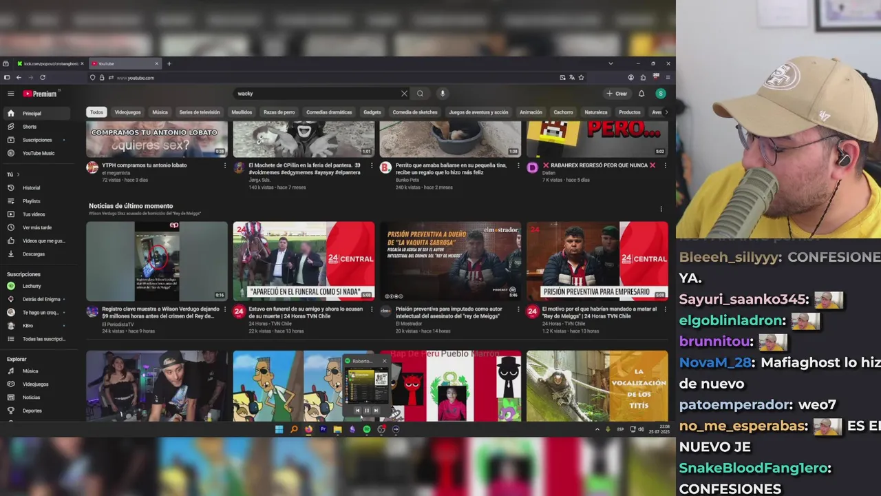Select the Comedia de sketches chip
Viewport: 881px width, 496px height.
(x=415, y=112)
